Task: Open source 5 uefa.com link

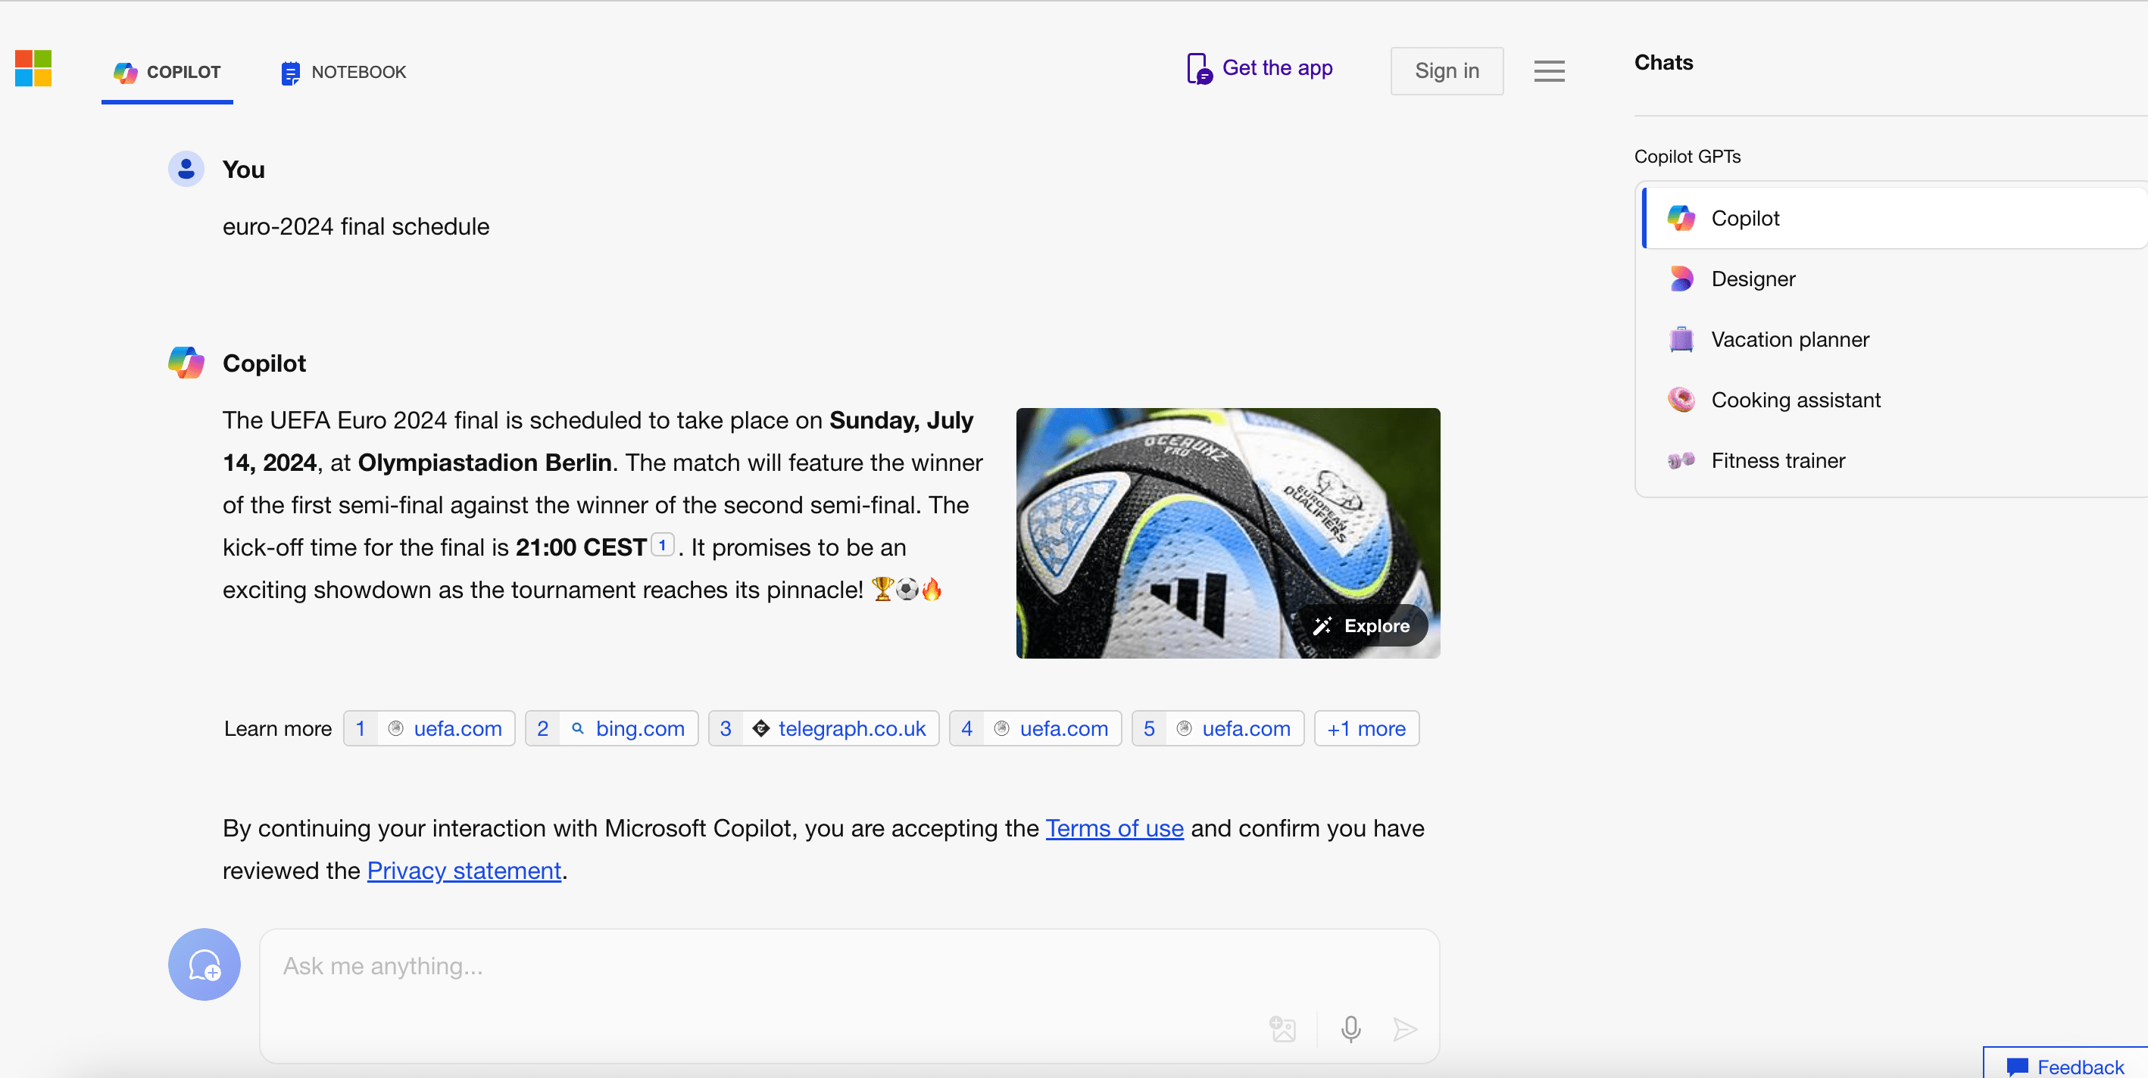Action: pyautogui.click(x=1218, y=729)
